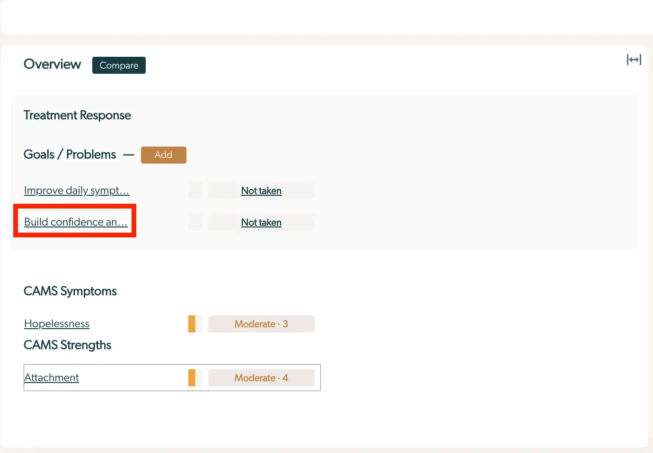Select the Moderate · 4 score badge

[x=261, y=377]
